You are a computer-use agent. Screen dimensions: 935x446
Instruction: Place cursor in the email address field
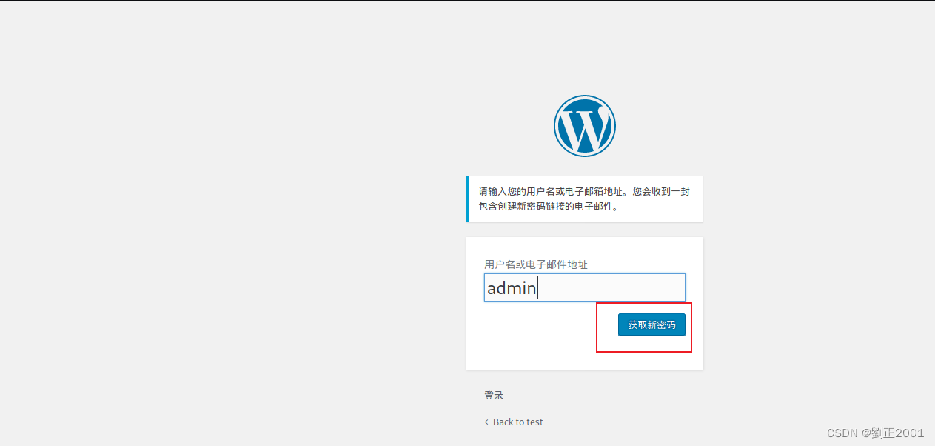point(585,287)
